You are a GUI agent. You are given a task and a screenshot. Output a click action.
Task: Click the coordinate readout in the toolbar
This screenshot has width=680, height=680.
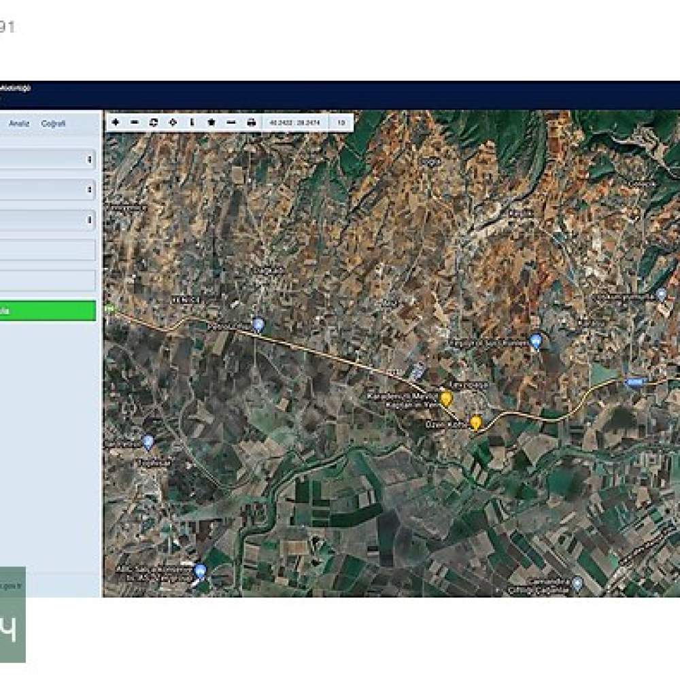[294, 122]
